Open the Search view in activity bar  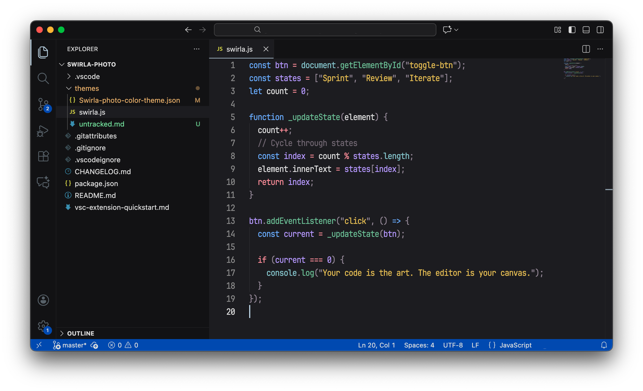(43, 78)
